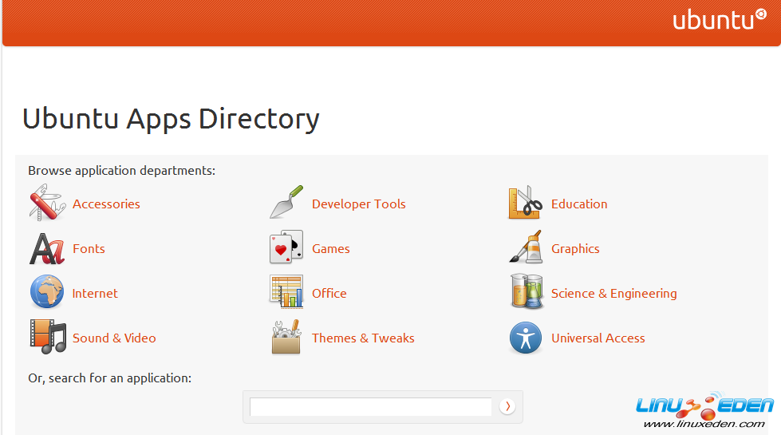The height and width of the screenshot is (435, 781).
Task: Go to the Office department link
Action: point(329,294)
